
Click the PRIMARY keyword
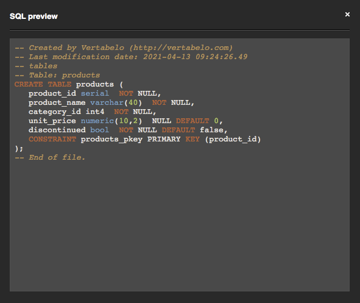tap(164, 139)
